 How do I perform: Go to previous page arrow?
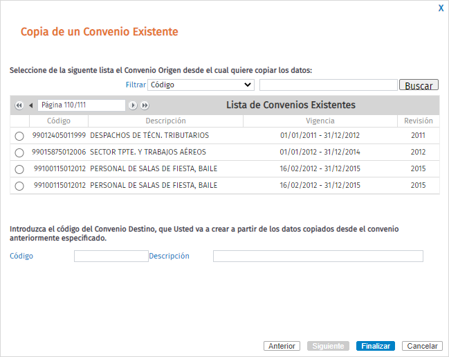(30, 105)
